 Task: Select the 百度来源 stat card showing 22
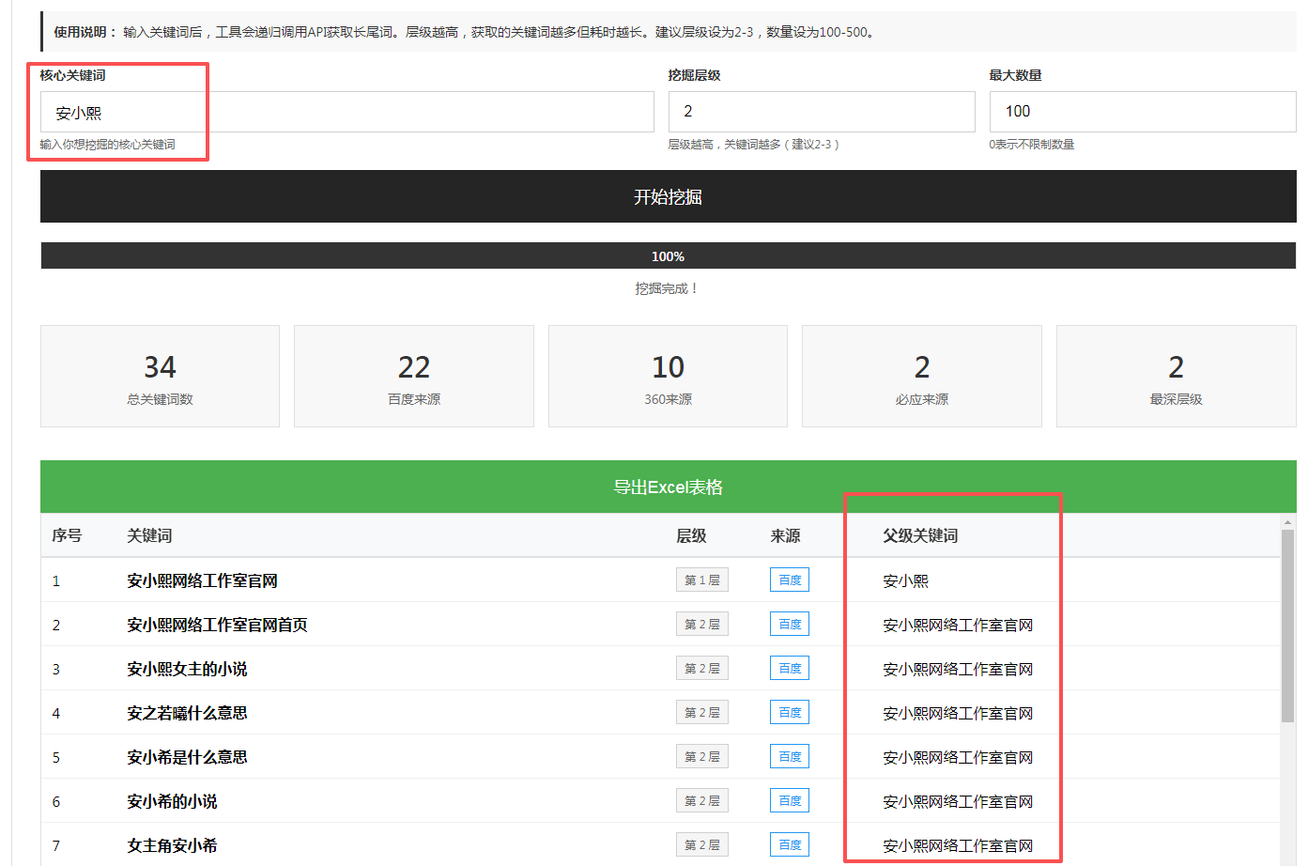[413, 376]
